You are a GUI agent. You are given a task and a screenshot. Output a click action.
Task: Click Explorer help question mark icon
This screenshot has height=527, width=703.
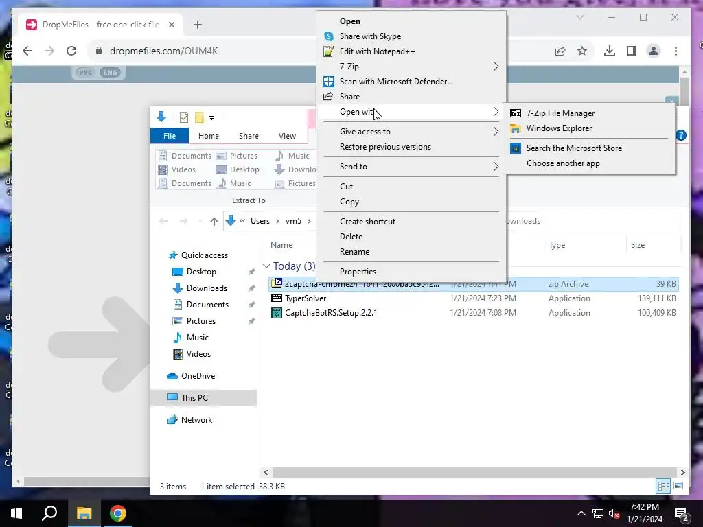pyautogui.click(x=680, y=135)
